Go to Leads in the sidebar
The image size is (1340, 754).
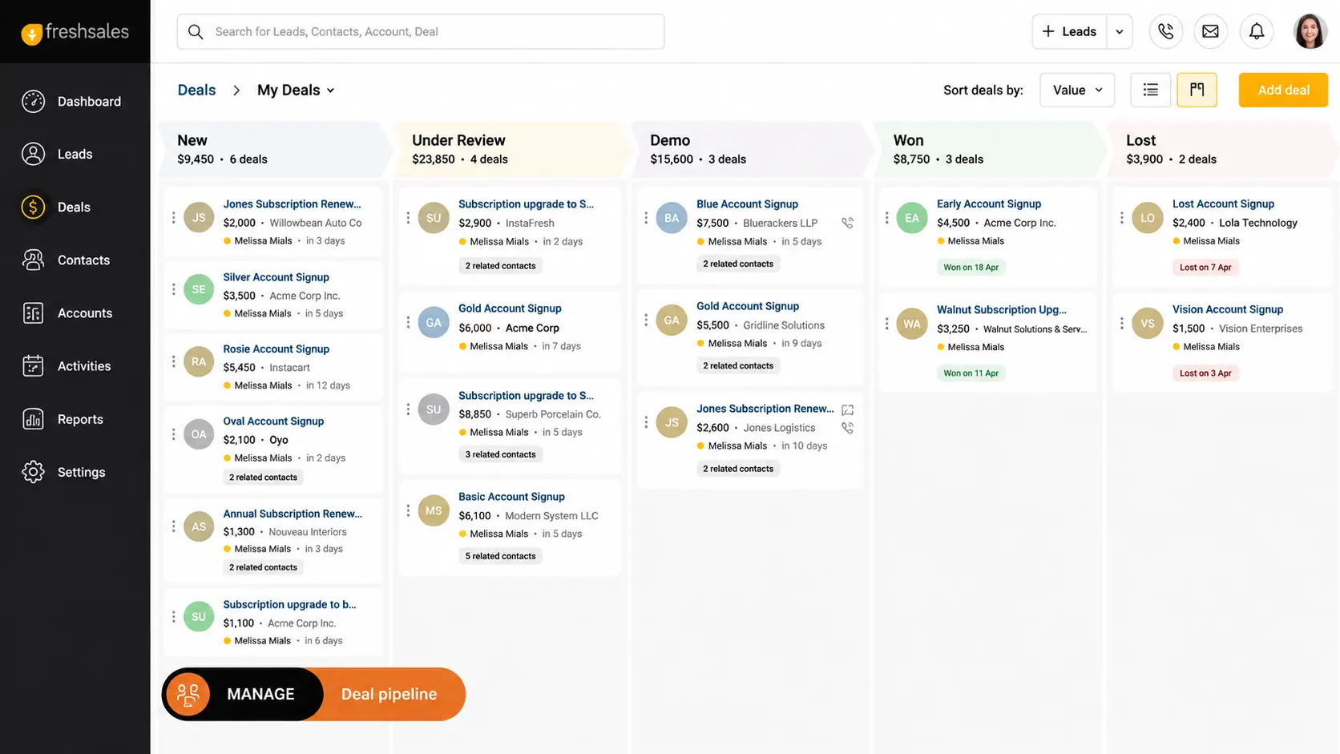pyautogui.click(x=75, y=154)
